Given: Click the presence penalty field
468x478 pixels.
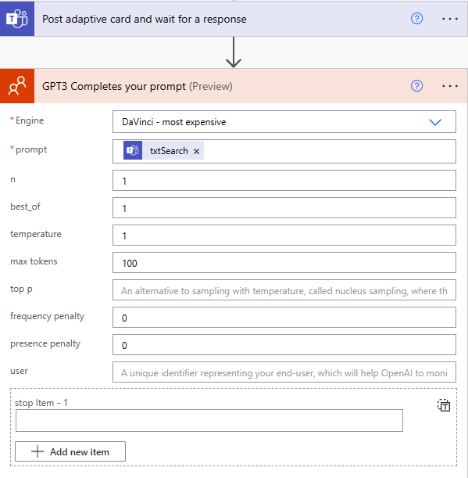Looking at the screenshot, I should tap(284, 345).
